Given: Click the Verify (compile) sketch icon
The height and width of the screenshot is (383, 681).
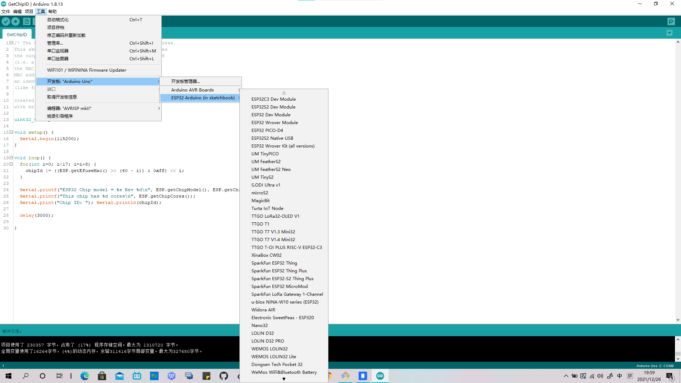Looking at the screenshot, I should click(x=6, y=21).
